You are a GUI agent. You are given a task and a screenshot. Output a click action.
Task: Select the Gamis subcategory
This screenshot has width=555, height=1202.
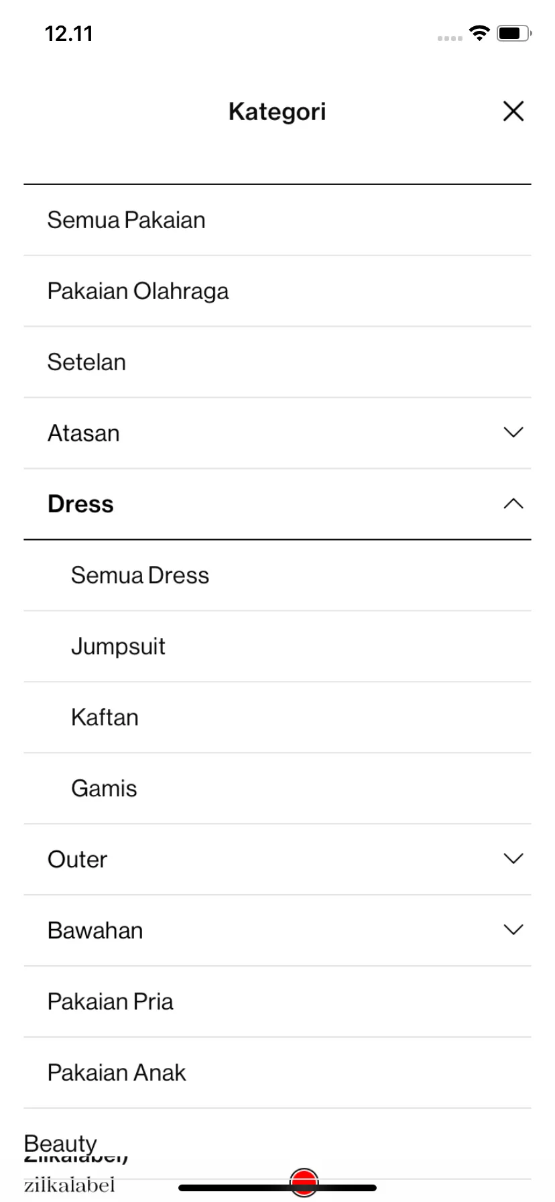click(x=277, y=789)
